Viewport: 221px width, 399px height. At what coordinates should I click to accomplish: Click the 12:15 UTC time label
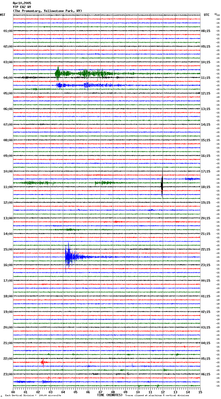click(x=206, y=93)
